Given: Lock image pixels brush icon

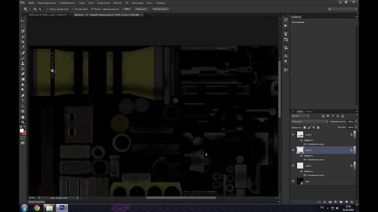Looking at the screenshot, I should pos(309,127).
